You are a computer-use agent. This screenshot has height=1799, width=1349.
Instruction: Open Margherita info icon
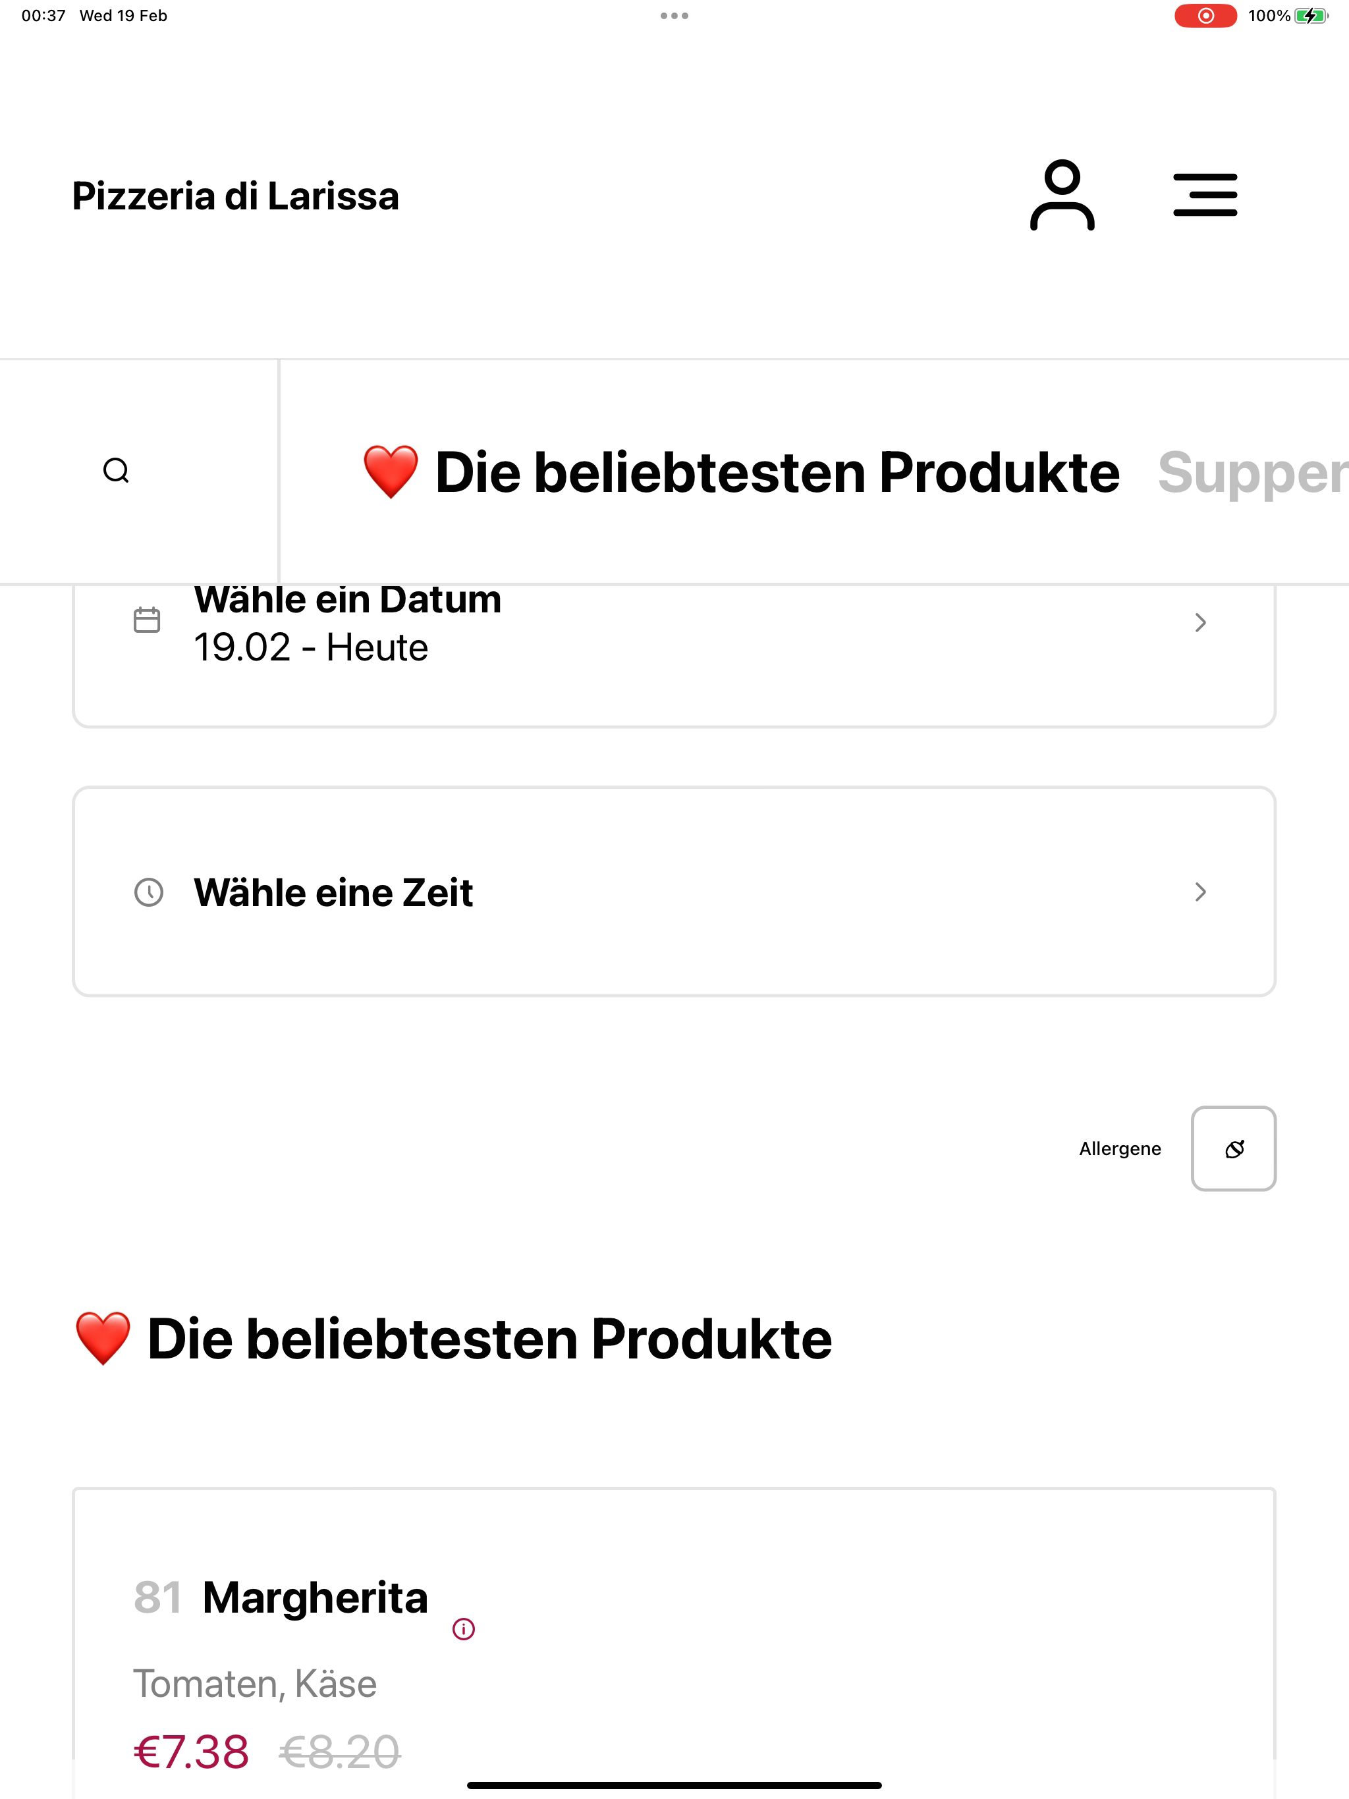(464, 1629)
